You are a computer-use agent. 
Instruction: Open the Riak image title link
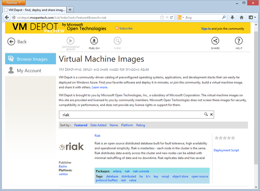pos(97,136)
